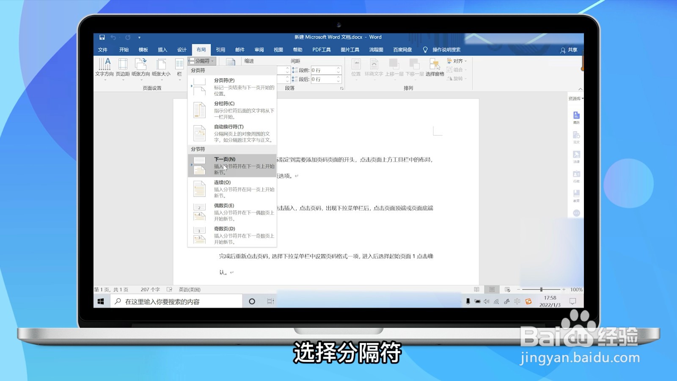Open zoom dialog via 100% label
677x381 pixels.
pos(576,290)
